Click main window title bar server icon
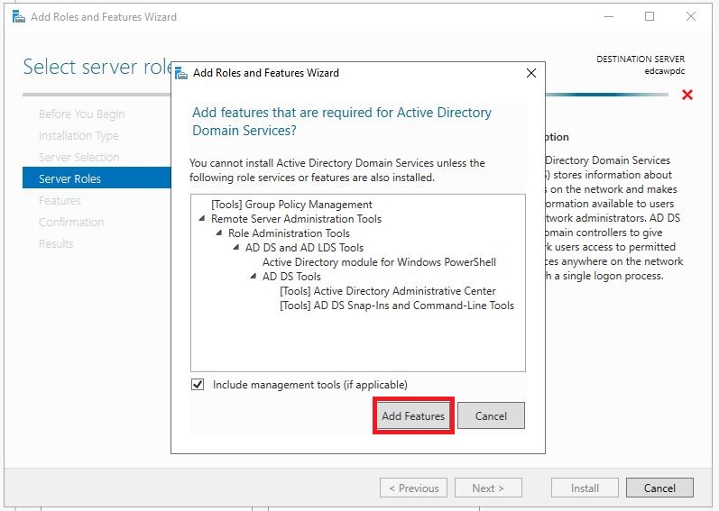 pyautogui.click(x=19, y=17)
